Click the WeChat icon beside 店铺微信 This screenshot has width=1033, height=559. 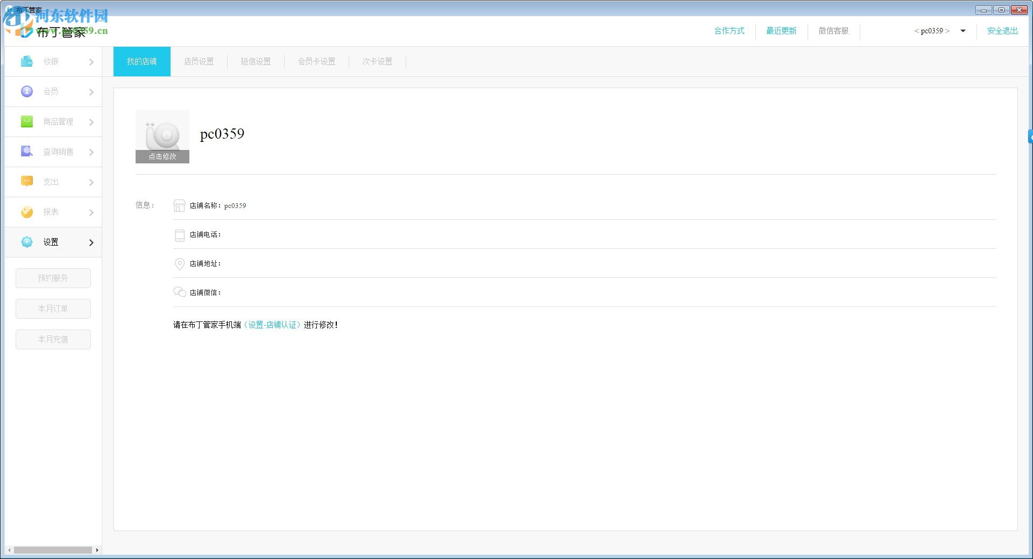pyautogui.click(x=180, y=292)
